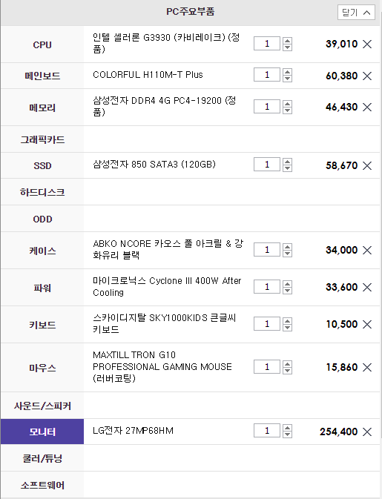This screenshot has height=499, width=382.
Task: Open the COLORFUL H110M-T Plus product link
Action: coord(148,75)
